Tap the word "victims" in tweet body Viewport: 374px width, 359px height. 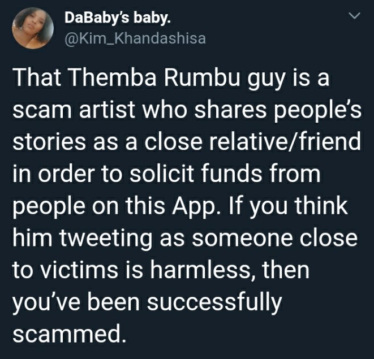click(78, 270)
